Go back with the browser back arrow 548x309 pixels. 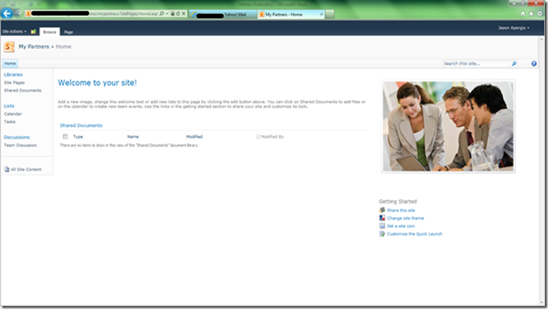7,13
